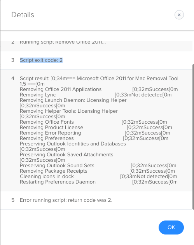Image resolution: width=194 pixels, height=245 pixels.
Task: Click 'Removing Preferences' line
Action: point(47,138)
